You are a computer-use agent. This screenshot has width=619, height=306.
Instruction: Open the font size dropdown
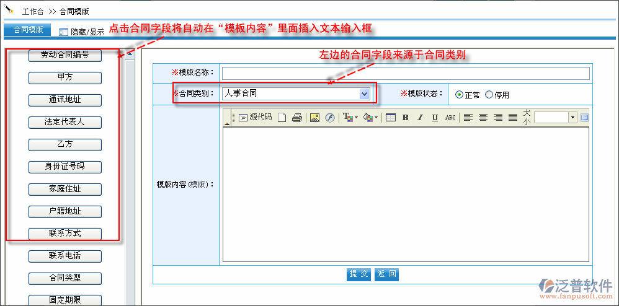click(x=573, y=118)
